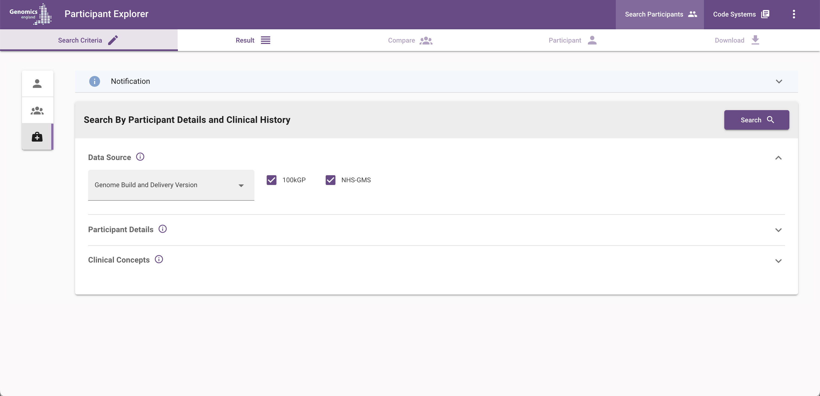The height and width of the screenshot is (396, 820).
Task: Collapse the Data Source section
Action: [778, 158]
